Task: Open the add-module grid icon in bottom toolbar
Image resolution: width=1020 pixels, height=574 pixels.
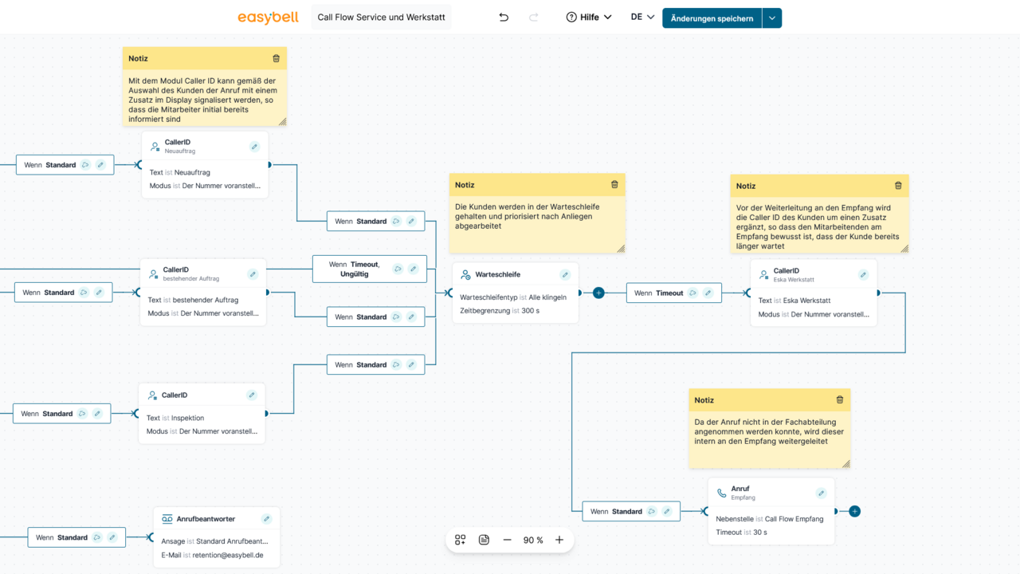Action: tap(461, 540)
